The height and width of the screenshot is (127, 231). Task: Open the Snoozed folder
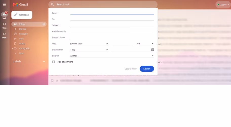pyautogui.click(x=23, y=34)
